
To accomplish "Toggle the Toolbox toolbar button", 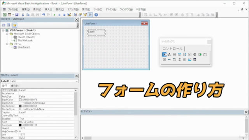I will coord(90,15).
